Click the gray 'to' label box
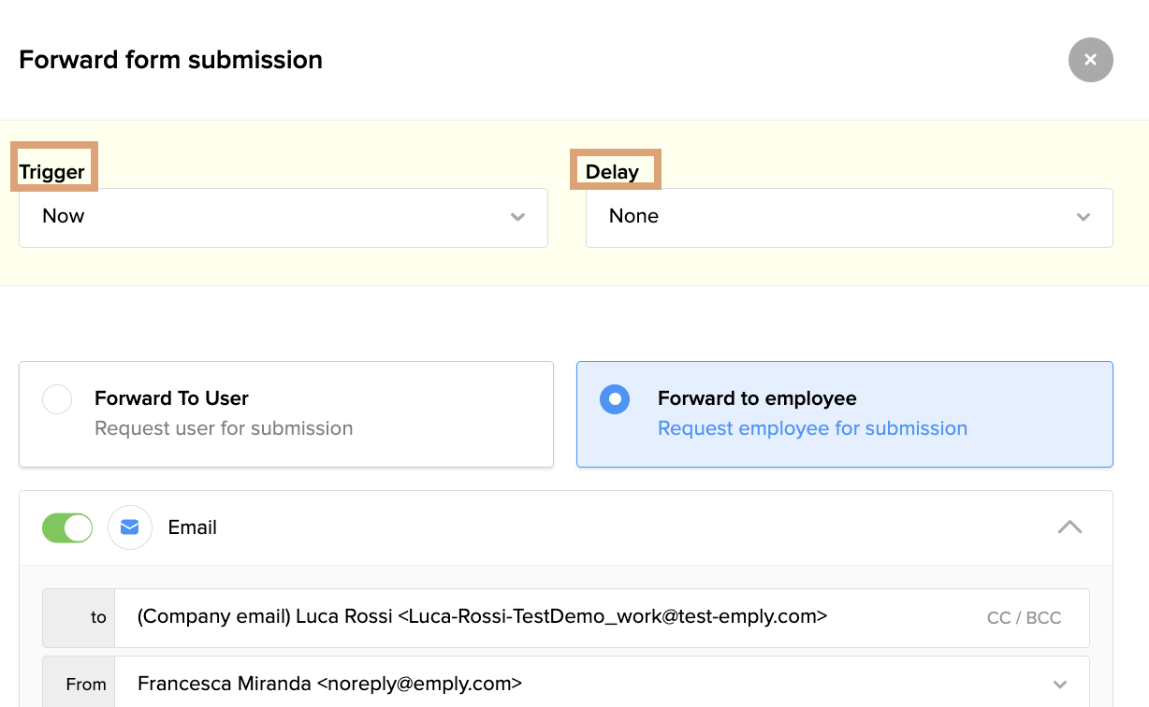This screenshot has height=707, width=1149. (79, 618)
